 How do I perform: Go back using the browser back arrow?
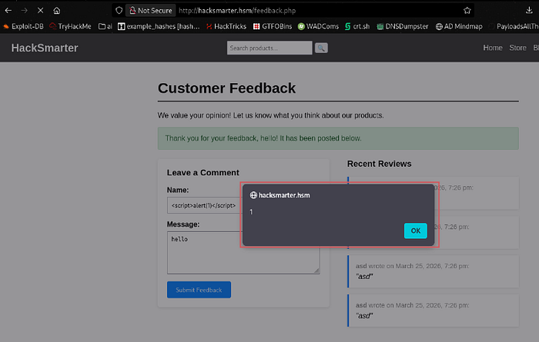(x=8, y=11)
